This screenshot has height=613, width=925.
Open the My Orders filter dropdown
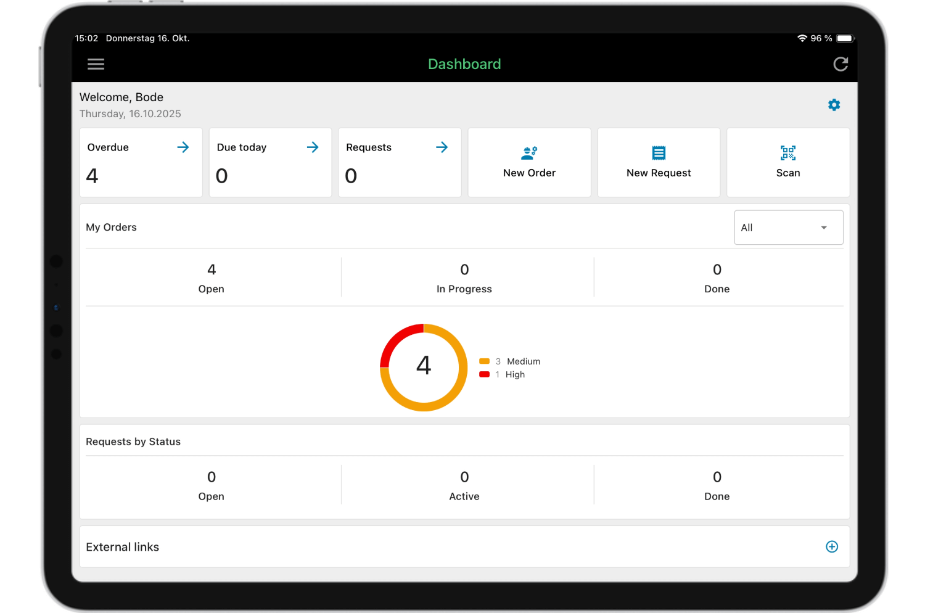click(x=788, y=228)
